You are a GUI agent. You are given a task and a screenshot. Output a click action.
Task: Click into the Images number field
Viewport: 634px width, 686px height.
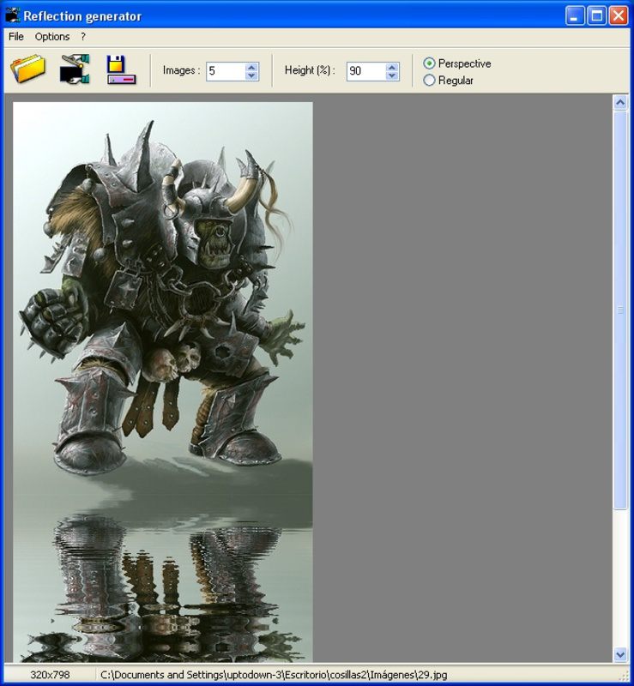click(x=226, y=71)
